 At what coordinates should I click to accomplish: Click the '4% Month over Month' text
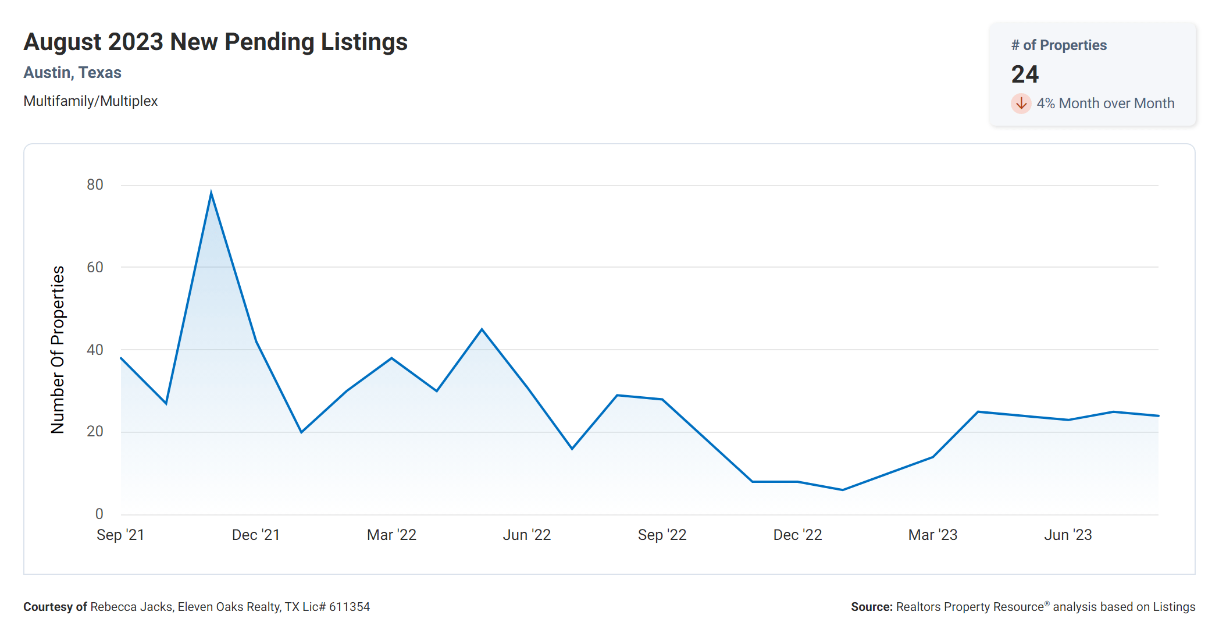click(x=1105, y=104)
